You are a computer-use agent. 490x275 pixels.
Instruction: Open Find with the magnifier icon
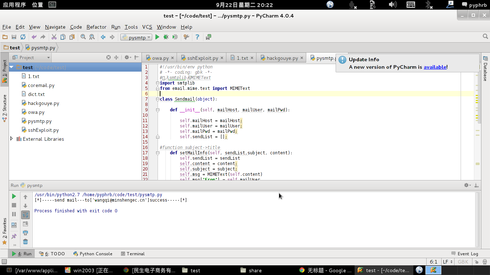point(83,37)
